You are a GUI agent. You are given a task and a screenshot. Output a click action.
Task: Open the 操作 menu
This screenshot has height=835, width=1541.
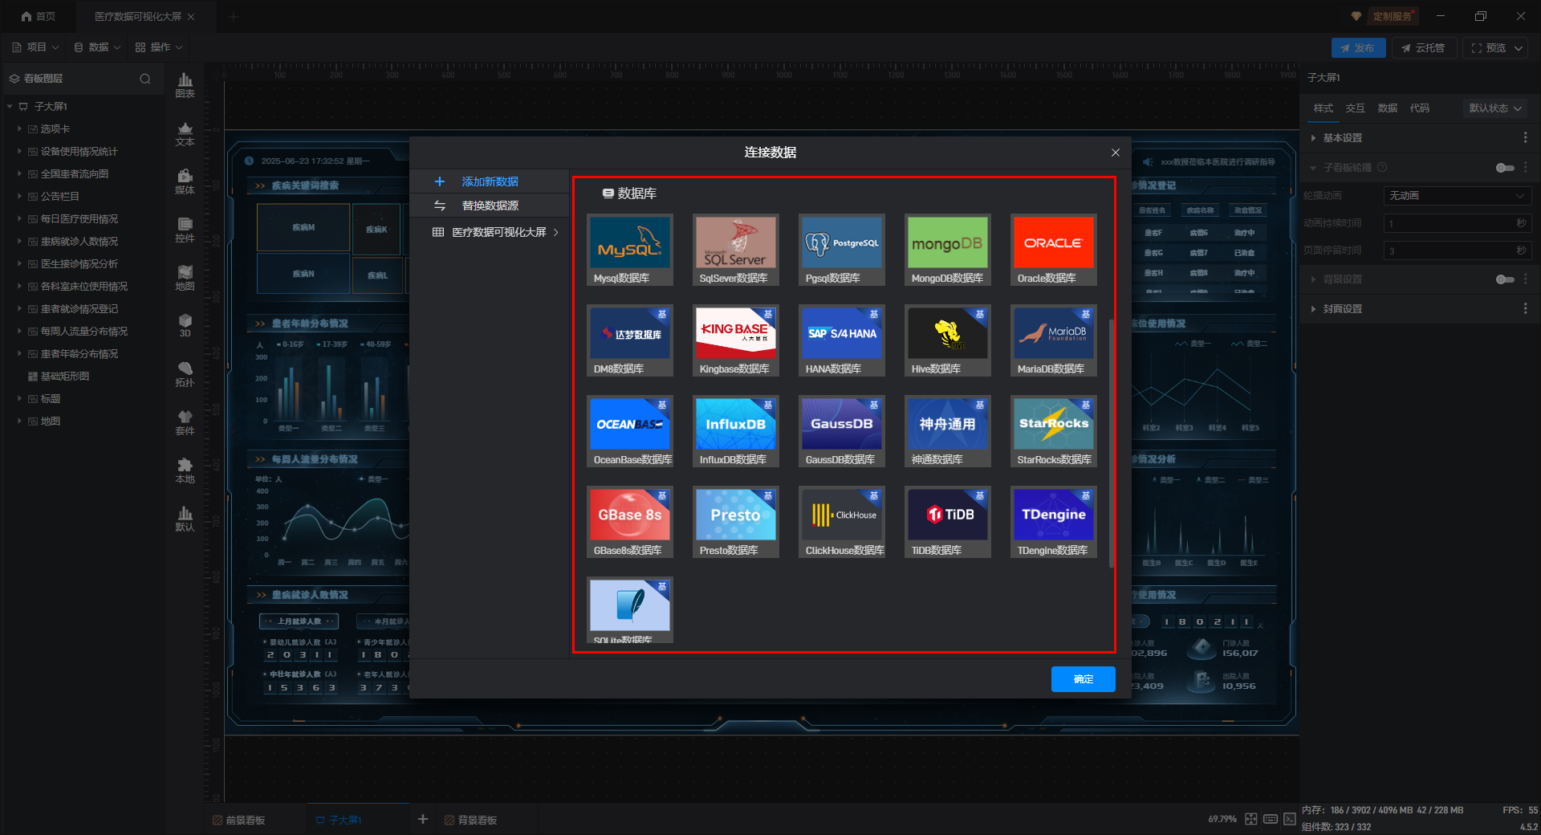[x=159, y=47]
